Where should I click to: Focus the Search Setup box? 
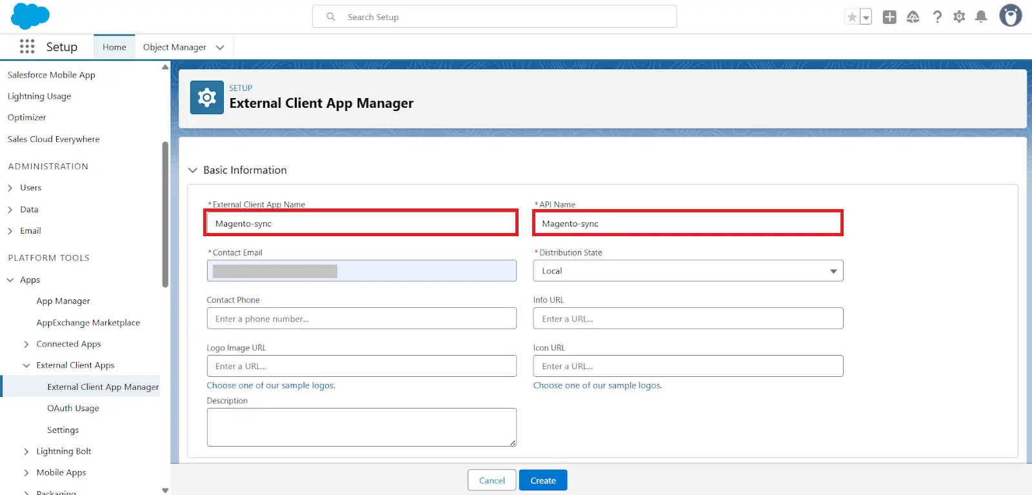tap(495, 17)
